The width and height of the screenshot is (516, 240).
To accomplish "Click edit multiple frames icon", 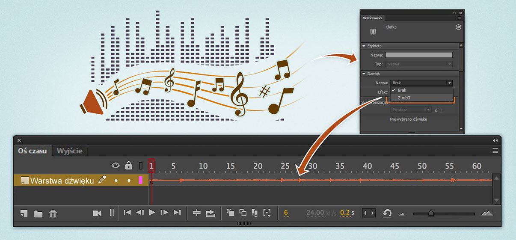I will coord(255,213).
